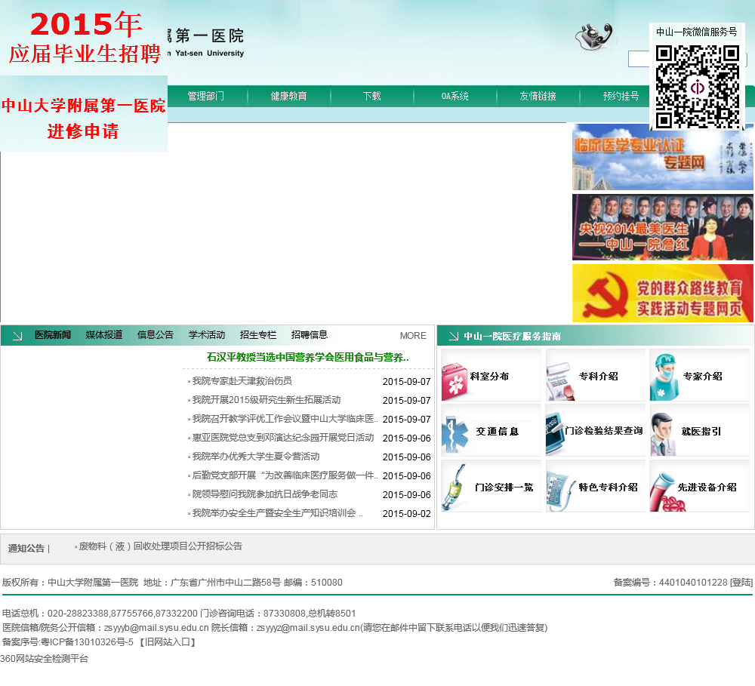Viewport: 755px width, 686px height.
Task: Open news 我院召开教学评优工作会议
Action: click(x=285, y=419)
